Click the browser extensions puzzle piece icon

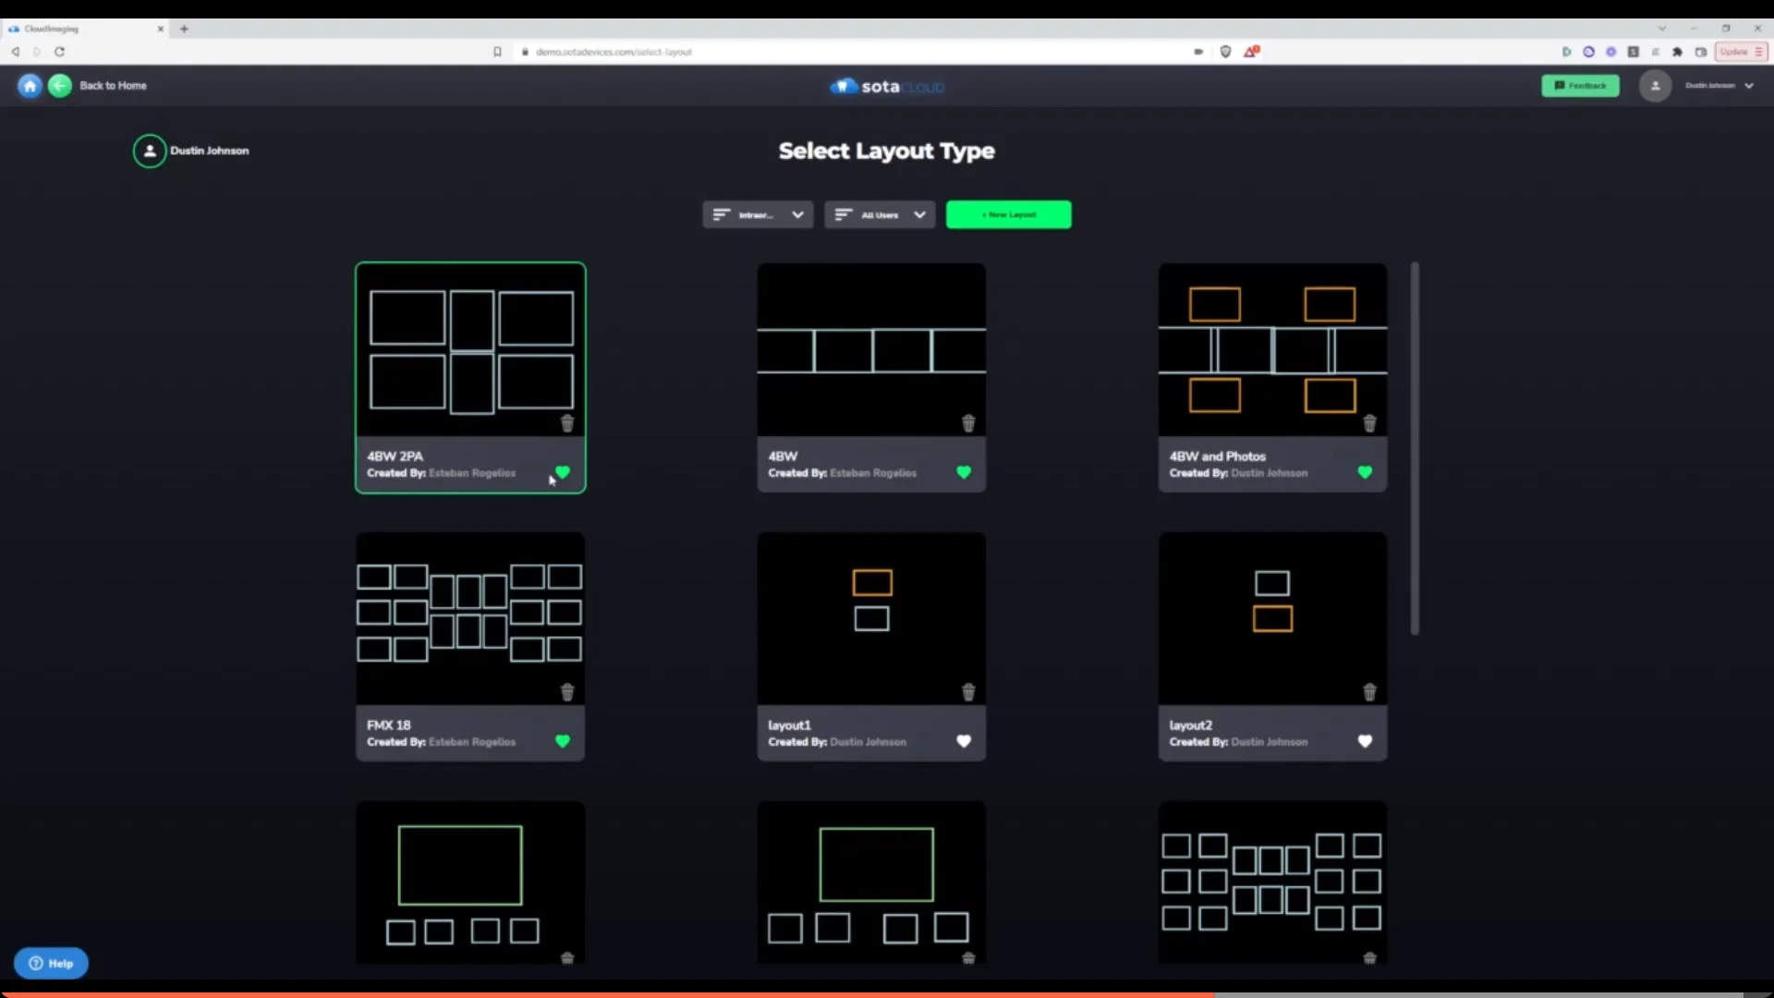[1678, 52]
